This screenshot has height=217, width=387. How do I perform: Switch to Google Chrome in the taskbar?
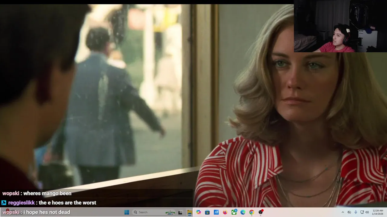coord(252,212)
